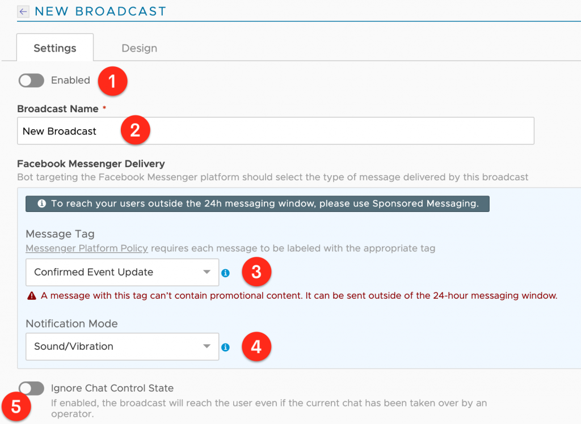Viewport: 581px width, 424px height.
Task: Click the info icon next to Notification Mode dropdown
Action: click(x=225, y=347)
